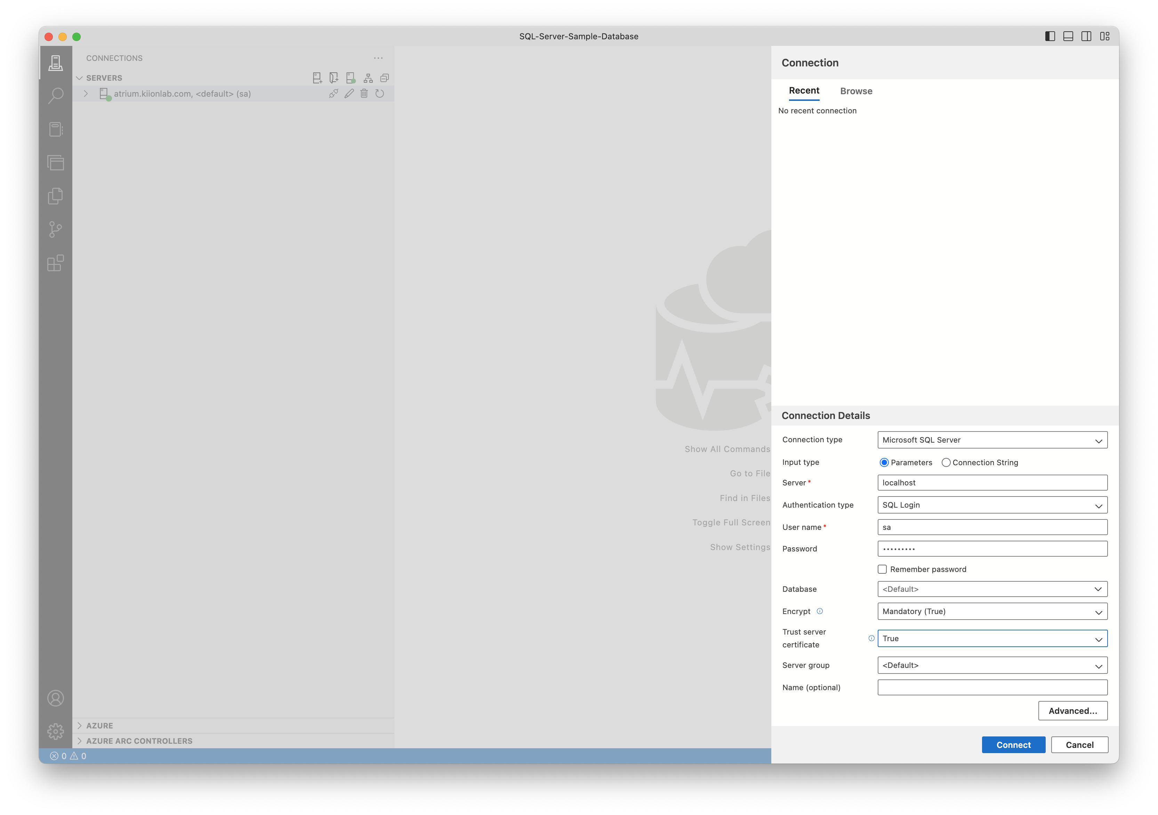Click the New Connection icon in Servers header
This screenshot has width=1158, height=815.
tap(317, 78)
